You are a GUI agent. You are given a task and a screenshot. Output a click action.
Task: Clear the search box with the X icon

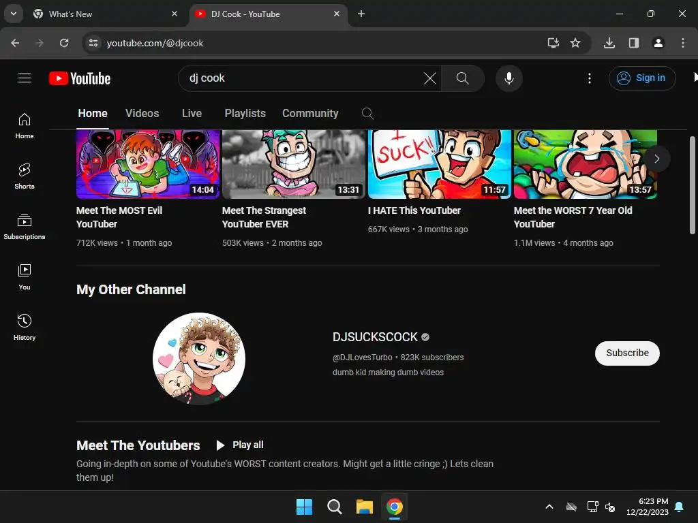click(x=430, y=78)
